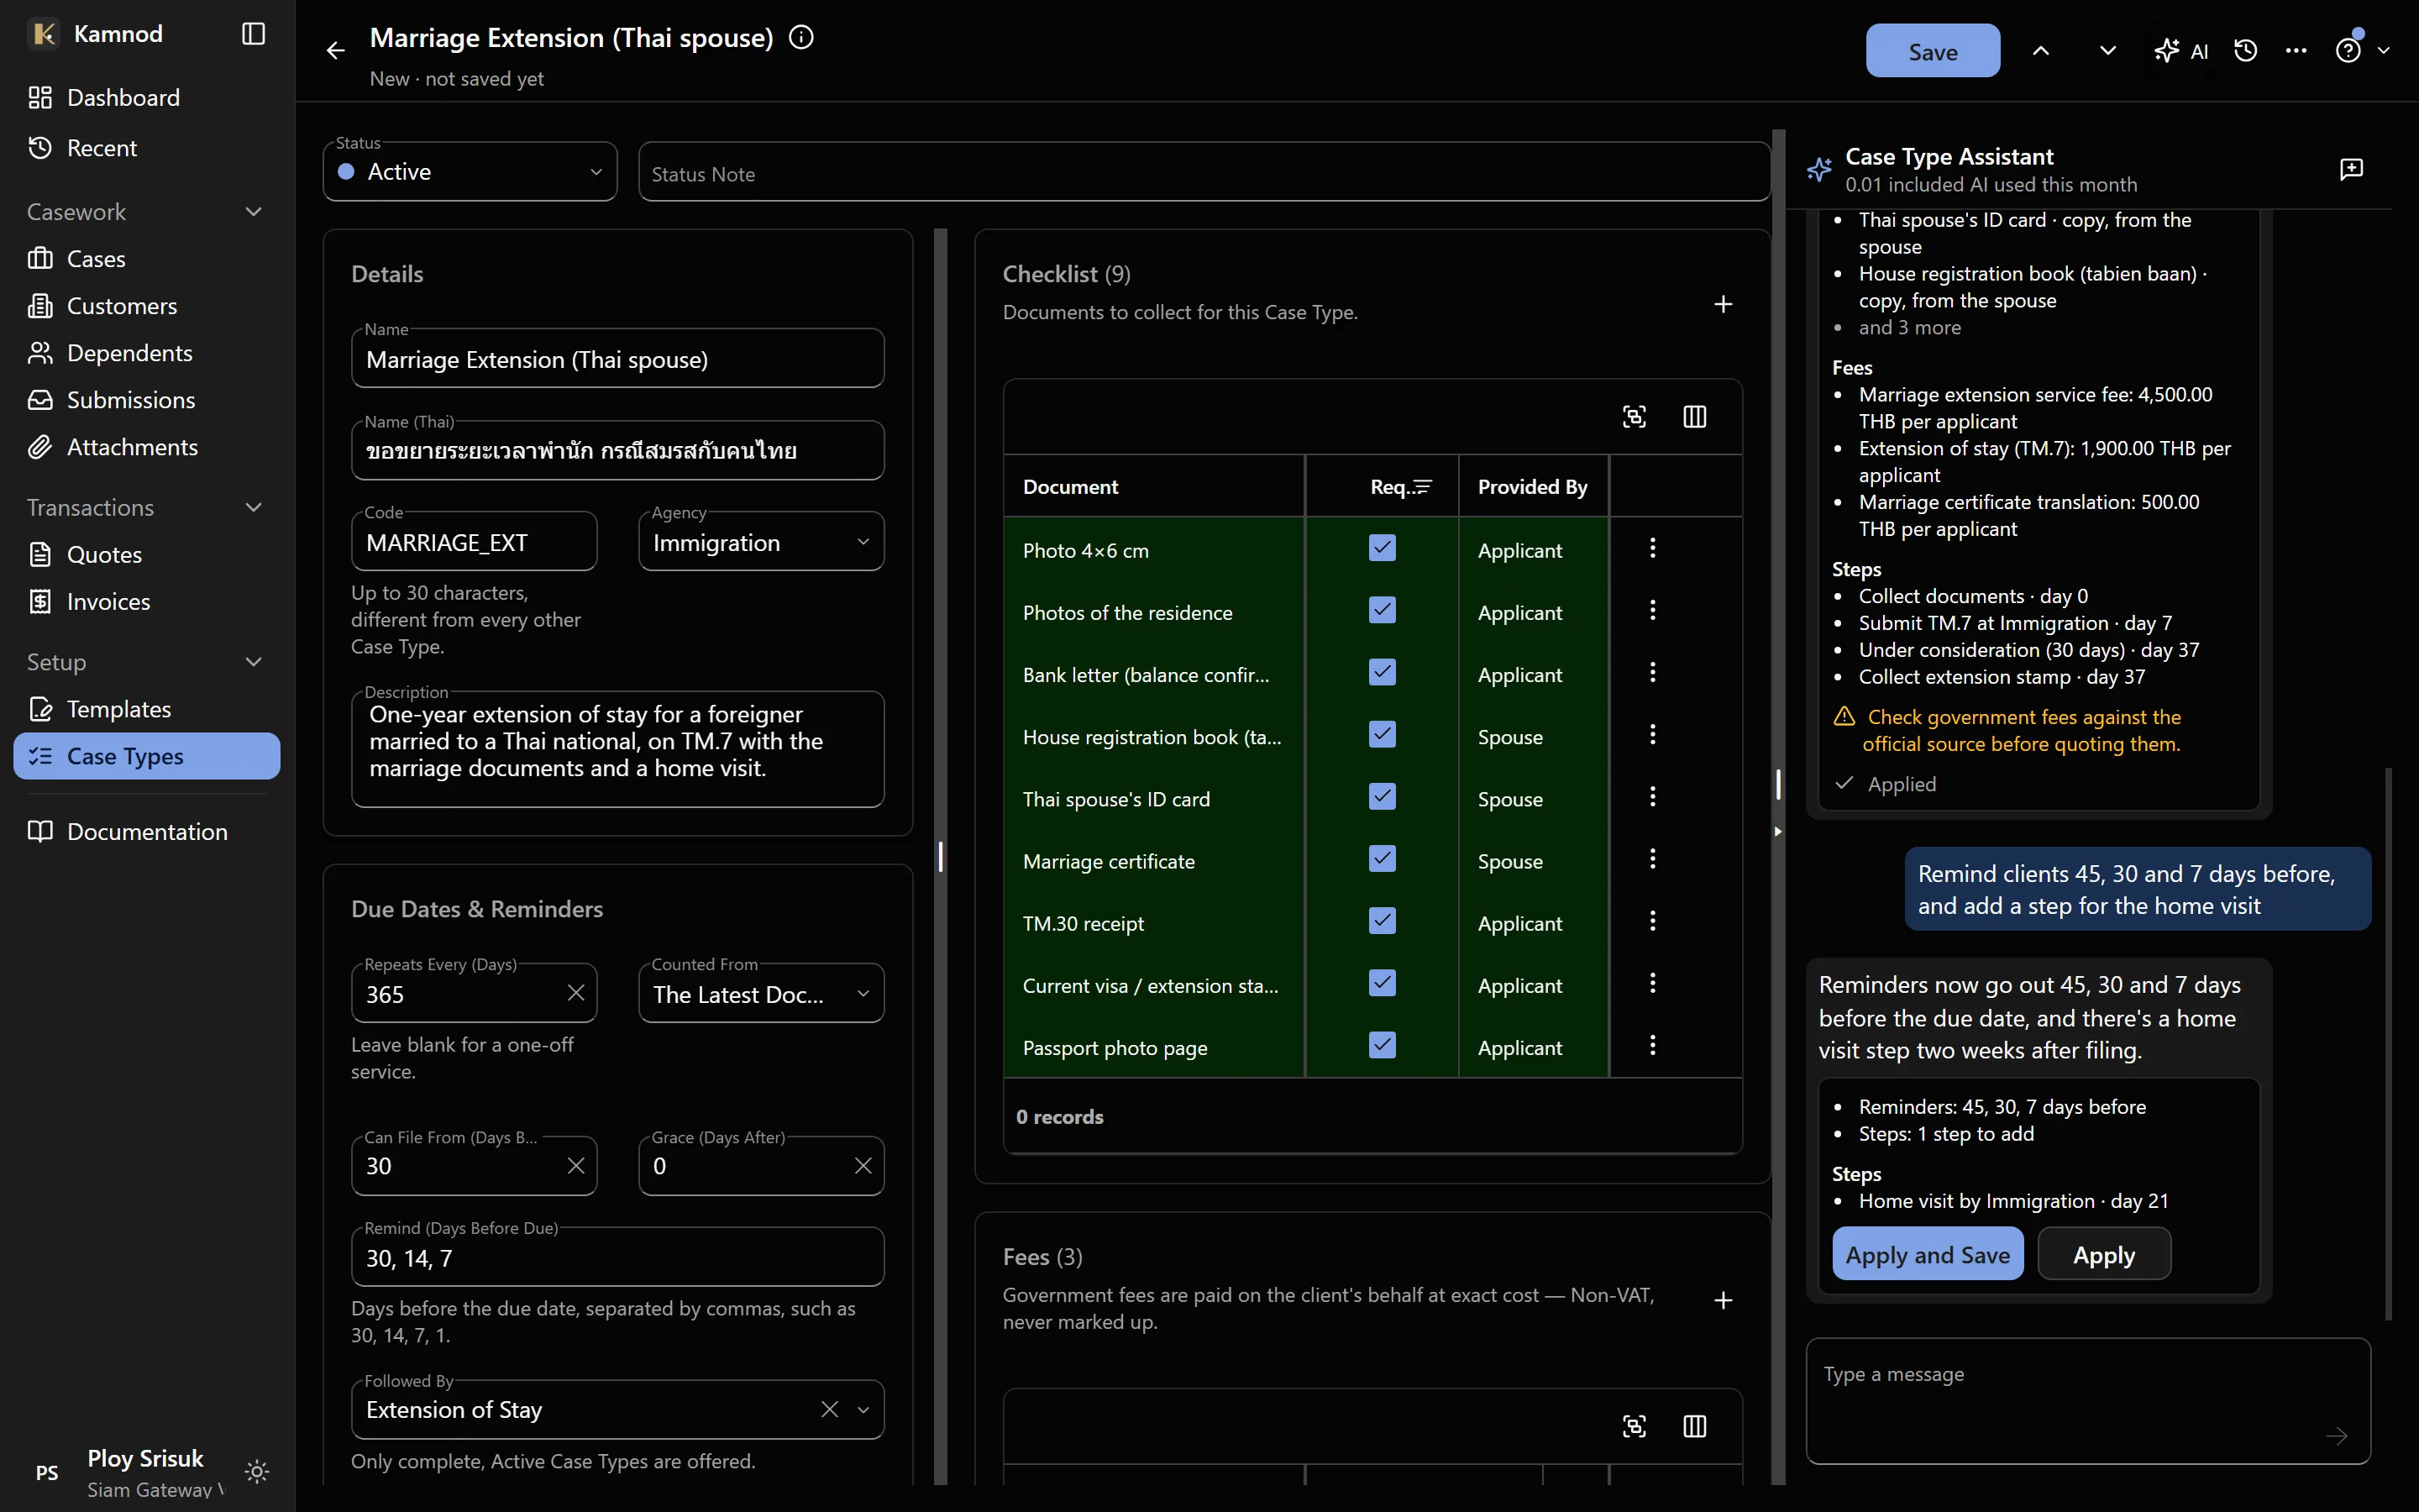
Task: Click the Type a message box
Action: click(x=2087, y=1401)
